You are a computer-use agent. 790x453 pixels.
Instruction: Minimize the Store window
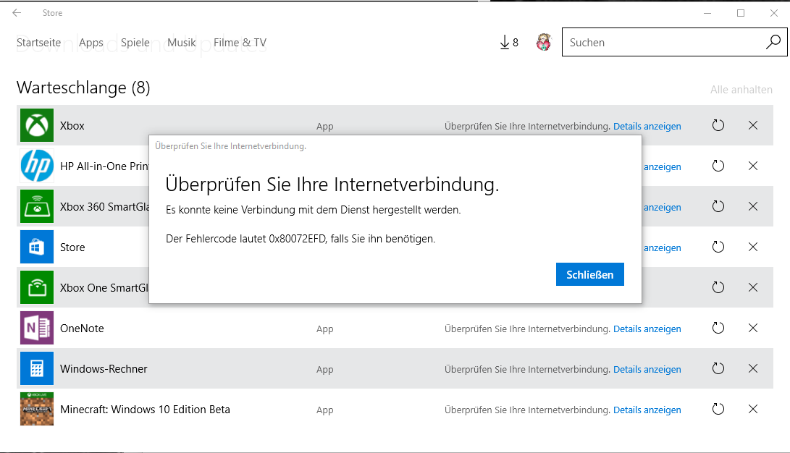(707, 13)
